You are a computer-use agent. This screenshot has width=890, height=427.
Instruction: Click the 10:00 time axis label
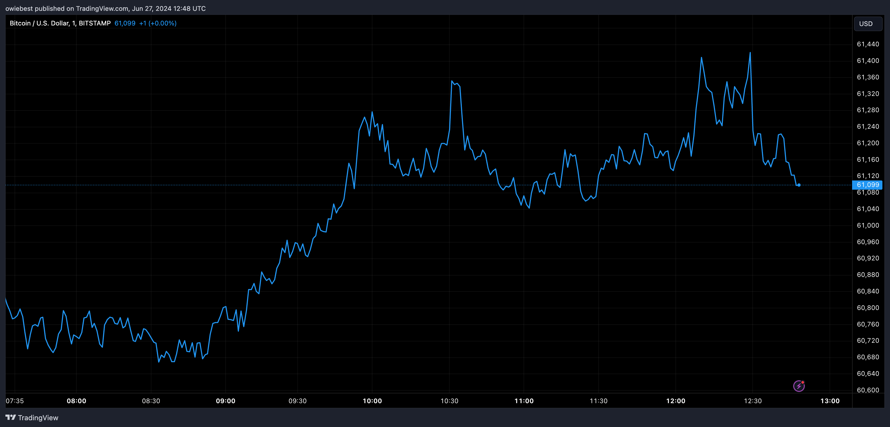pos(372,401)
